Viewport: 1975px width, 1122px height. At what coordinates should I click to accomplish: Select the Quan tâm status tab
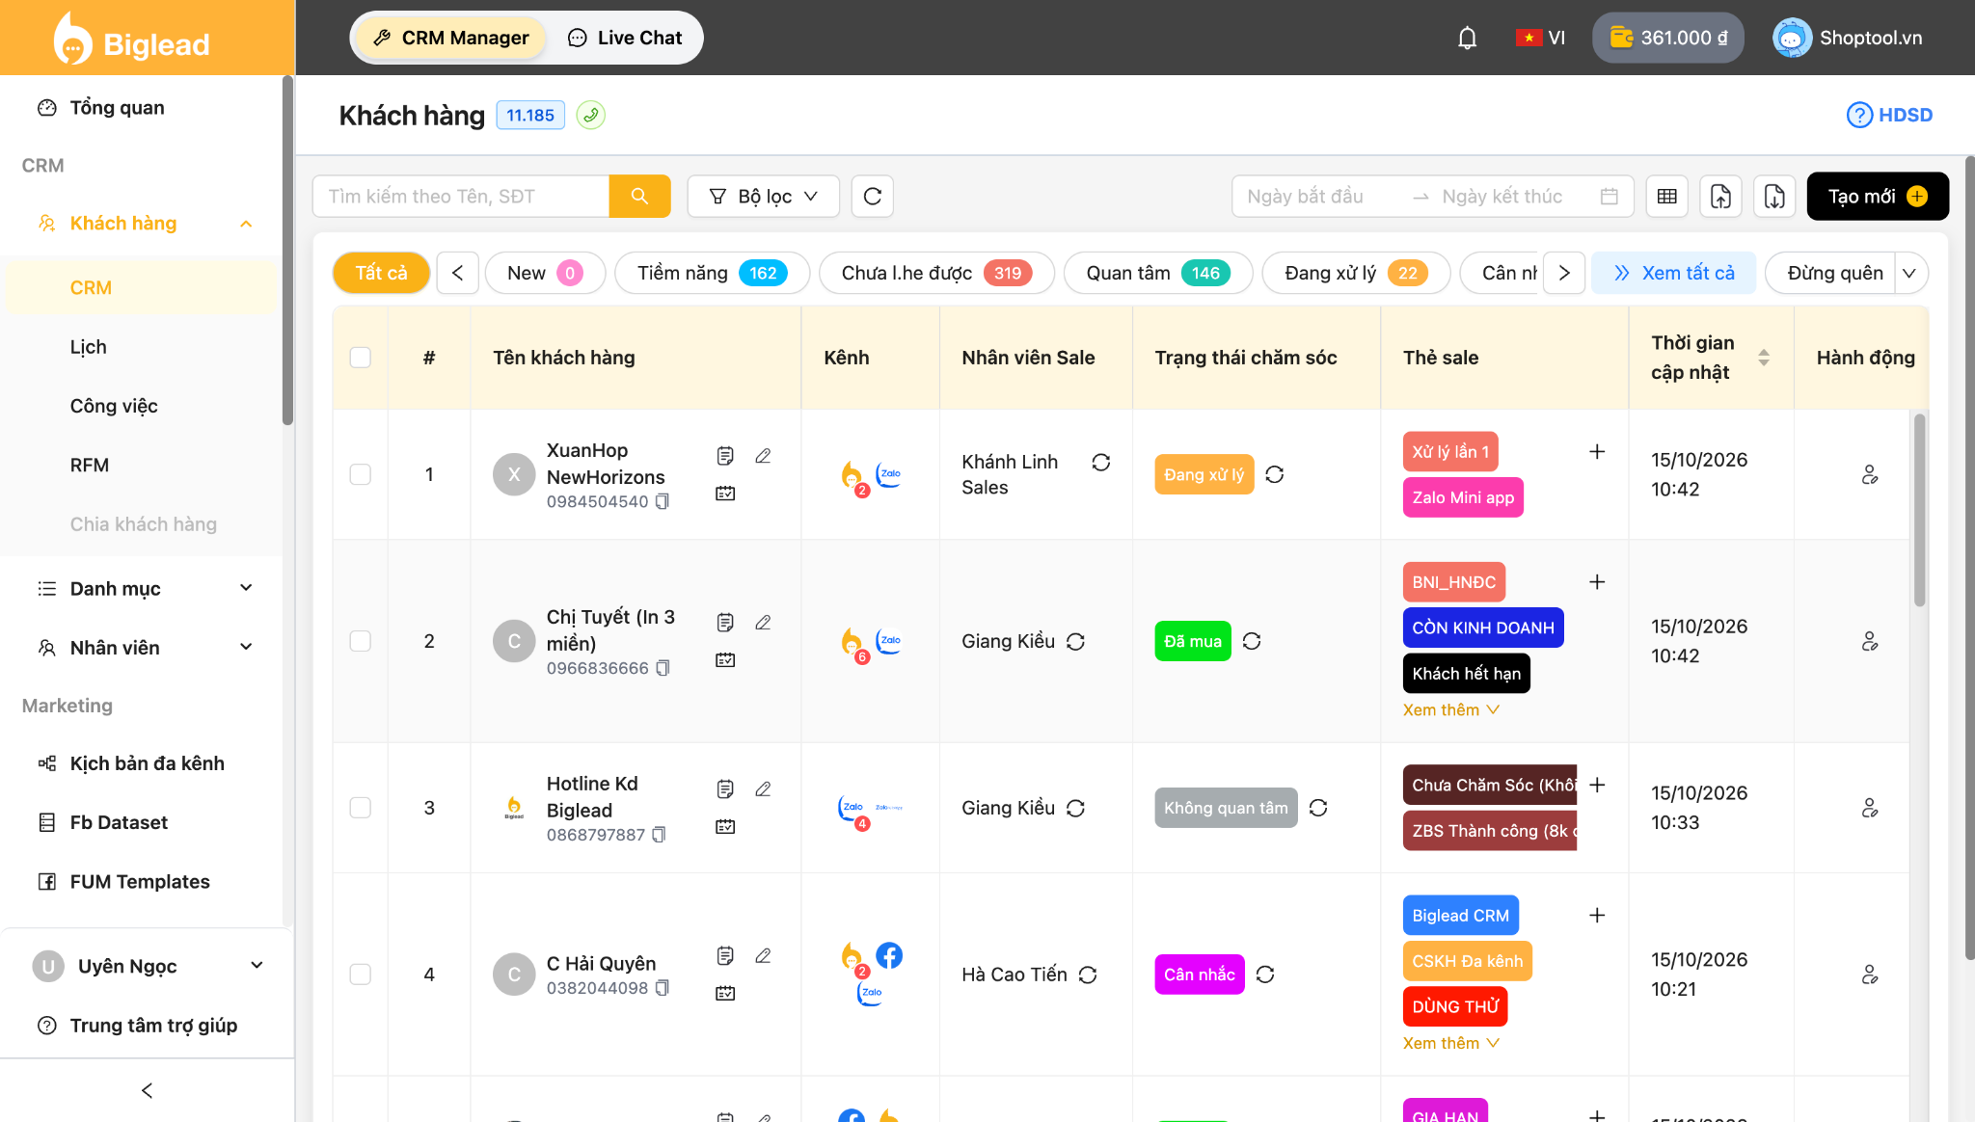pos(1157,273)
